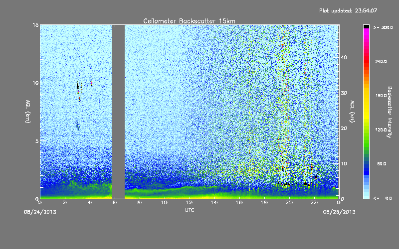Click the "60.0" colorbar label
Image resolution: width=399 pixels, height=249 pixels.
382,164
